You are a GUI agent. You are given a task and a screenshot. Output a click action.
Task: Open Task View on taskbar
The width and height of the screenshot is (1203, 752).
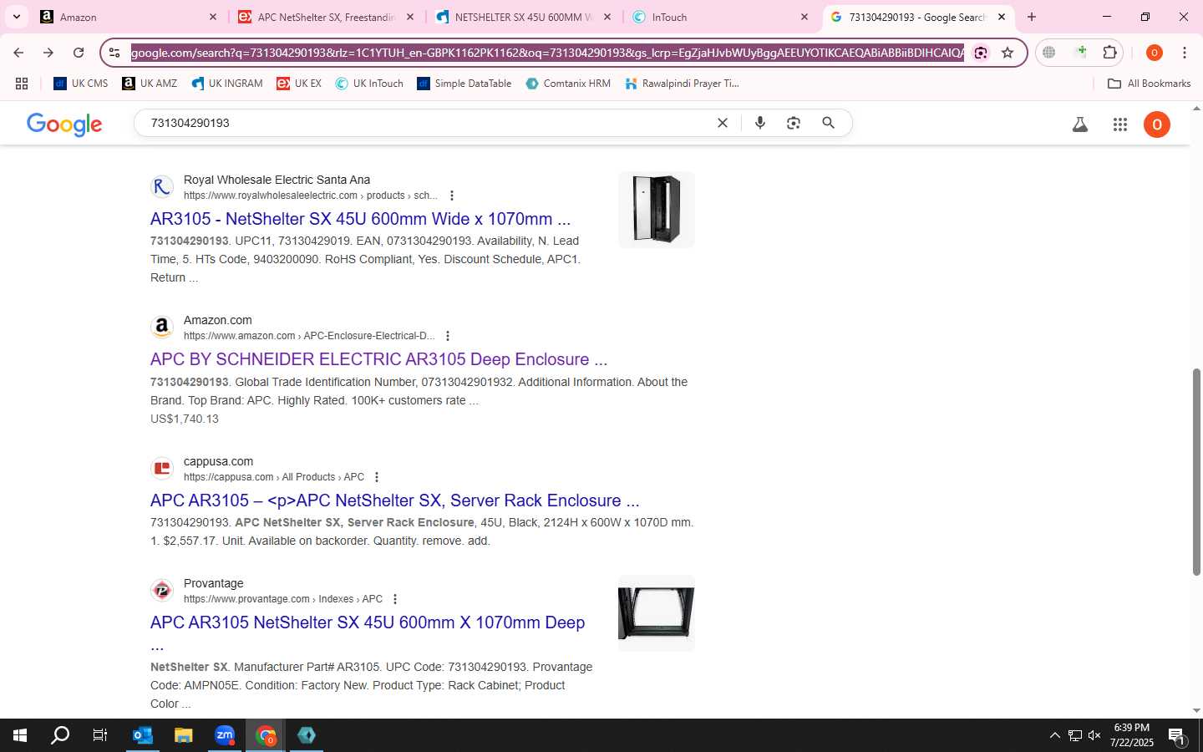pos(100,735)
